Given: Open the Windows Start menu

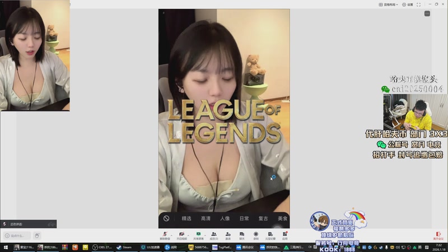Looking at the screenshot, I should click(x=6, y=248).
